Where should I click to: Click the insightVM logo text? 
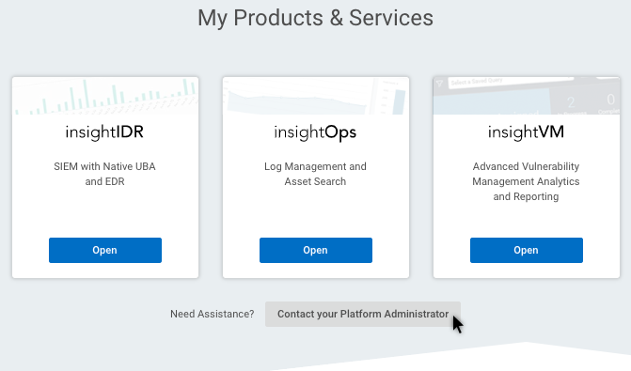[526, 132]
